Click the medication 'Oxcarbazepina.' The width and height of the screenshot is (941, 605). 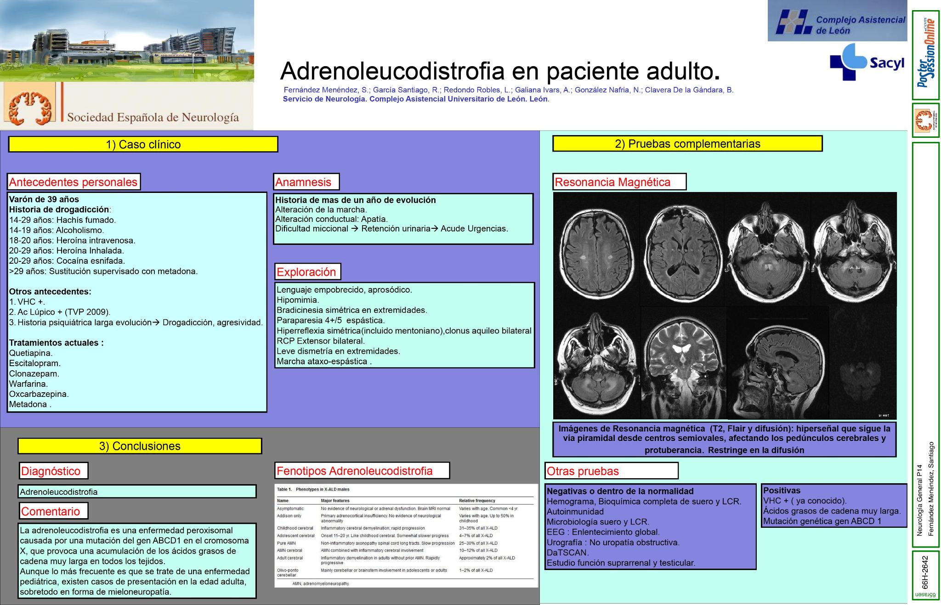[39, 394]
